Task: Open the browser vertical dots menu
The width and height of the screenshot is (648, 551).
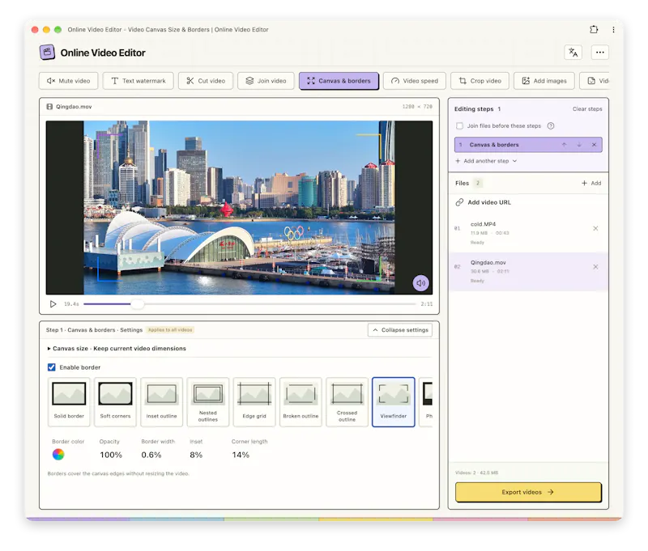Action: (613, 29)
